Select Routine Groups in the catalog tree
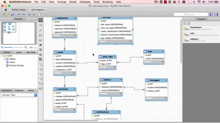The width and height of the screenshot is (220, 123). 16,65
